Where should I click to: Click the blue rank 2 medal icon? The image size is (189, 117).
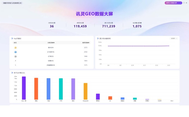(16, 52)
